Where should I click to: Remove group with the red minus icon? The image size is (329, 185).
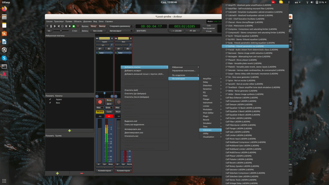pos(82,173)
